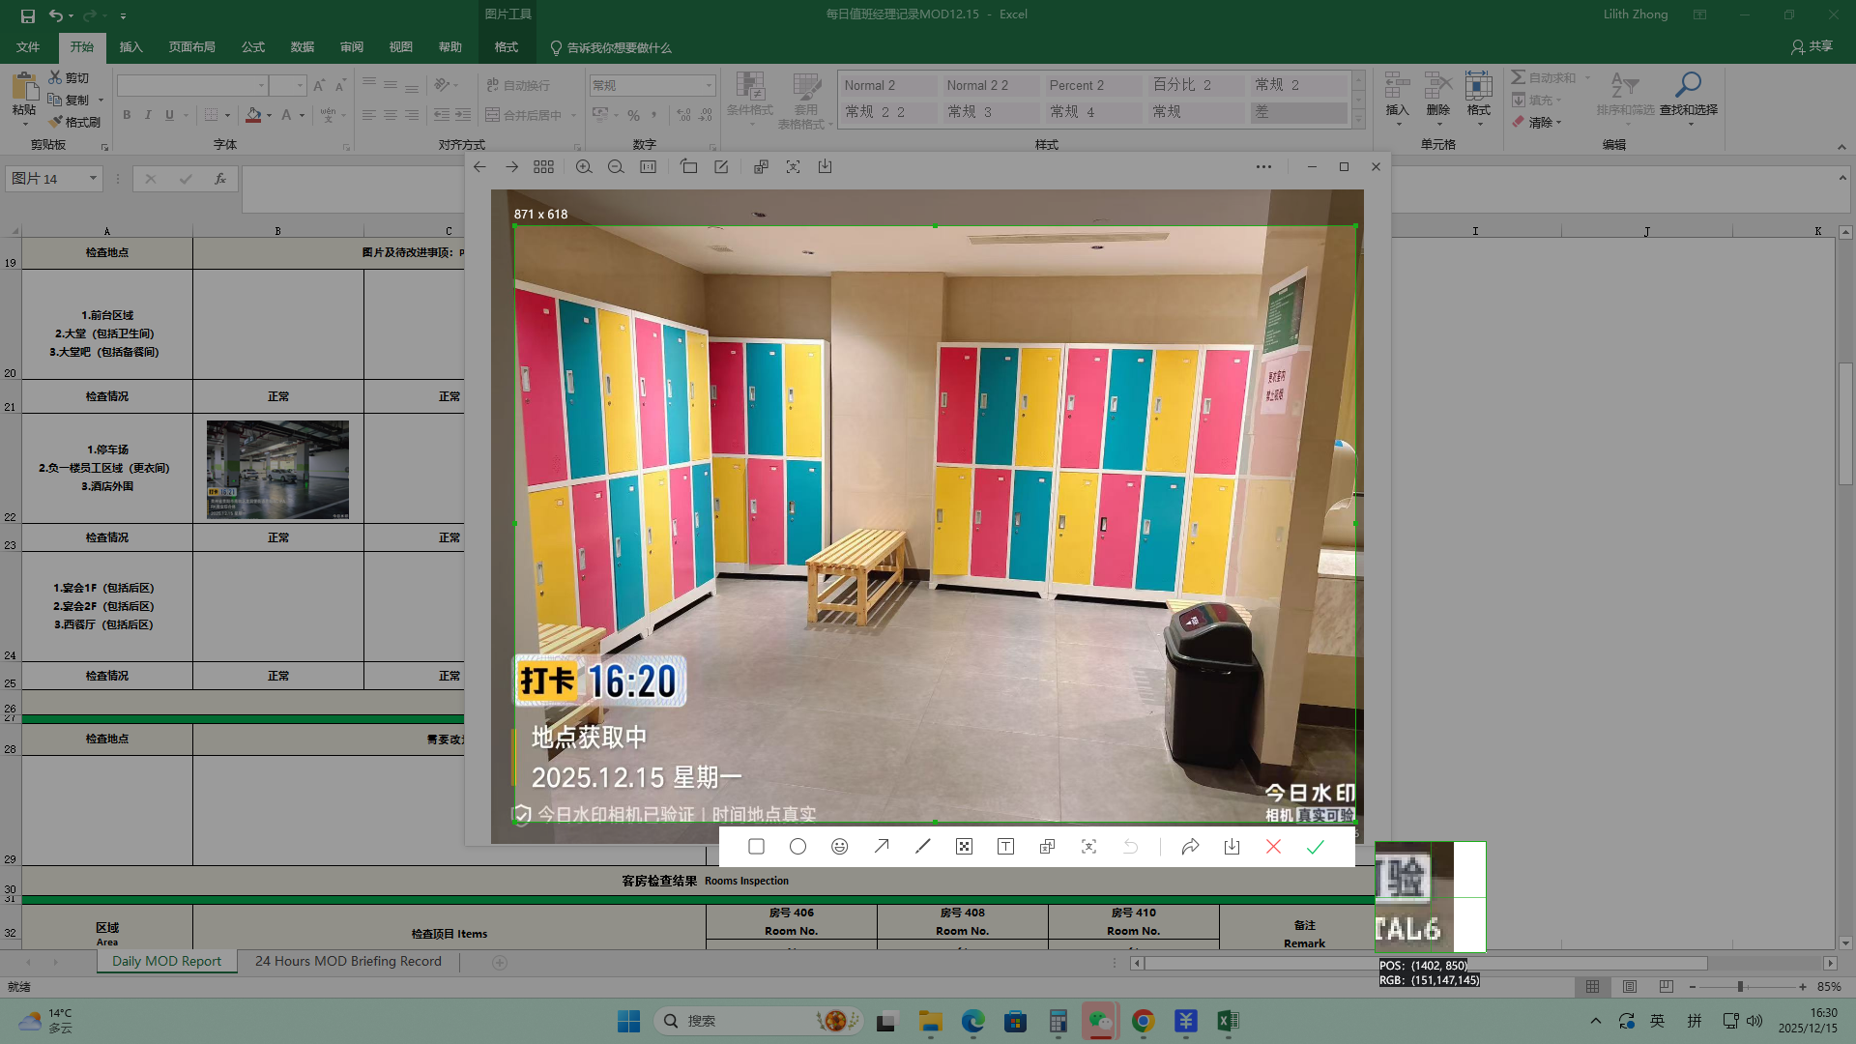1856x1044 pixels.
Task: Adjust the zoom slider in status bar
Action: pyautogui.click(x=1740, y=987)
